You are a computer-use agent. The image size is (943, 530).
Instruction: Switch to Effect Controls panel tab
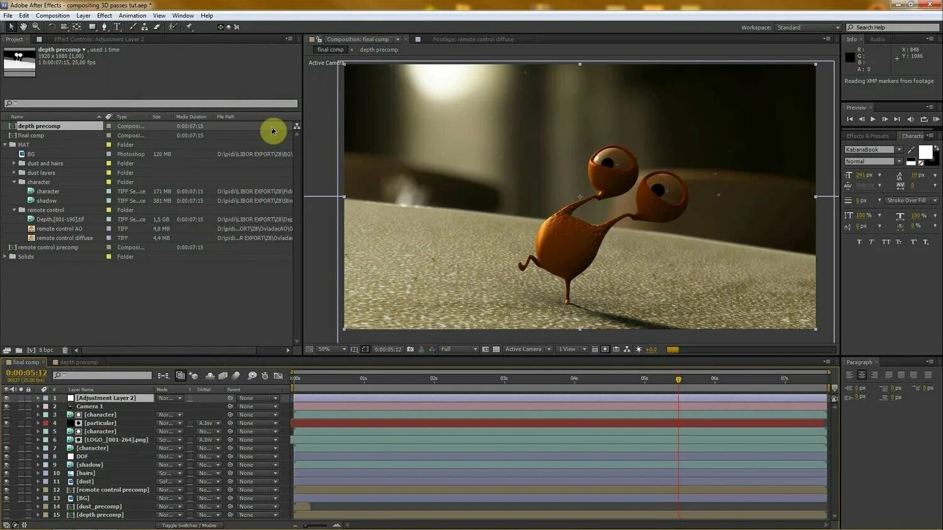99,39
